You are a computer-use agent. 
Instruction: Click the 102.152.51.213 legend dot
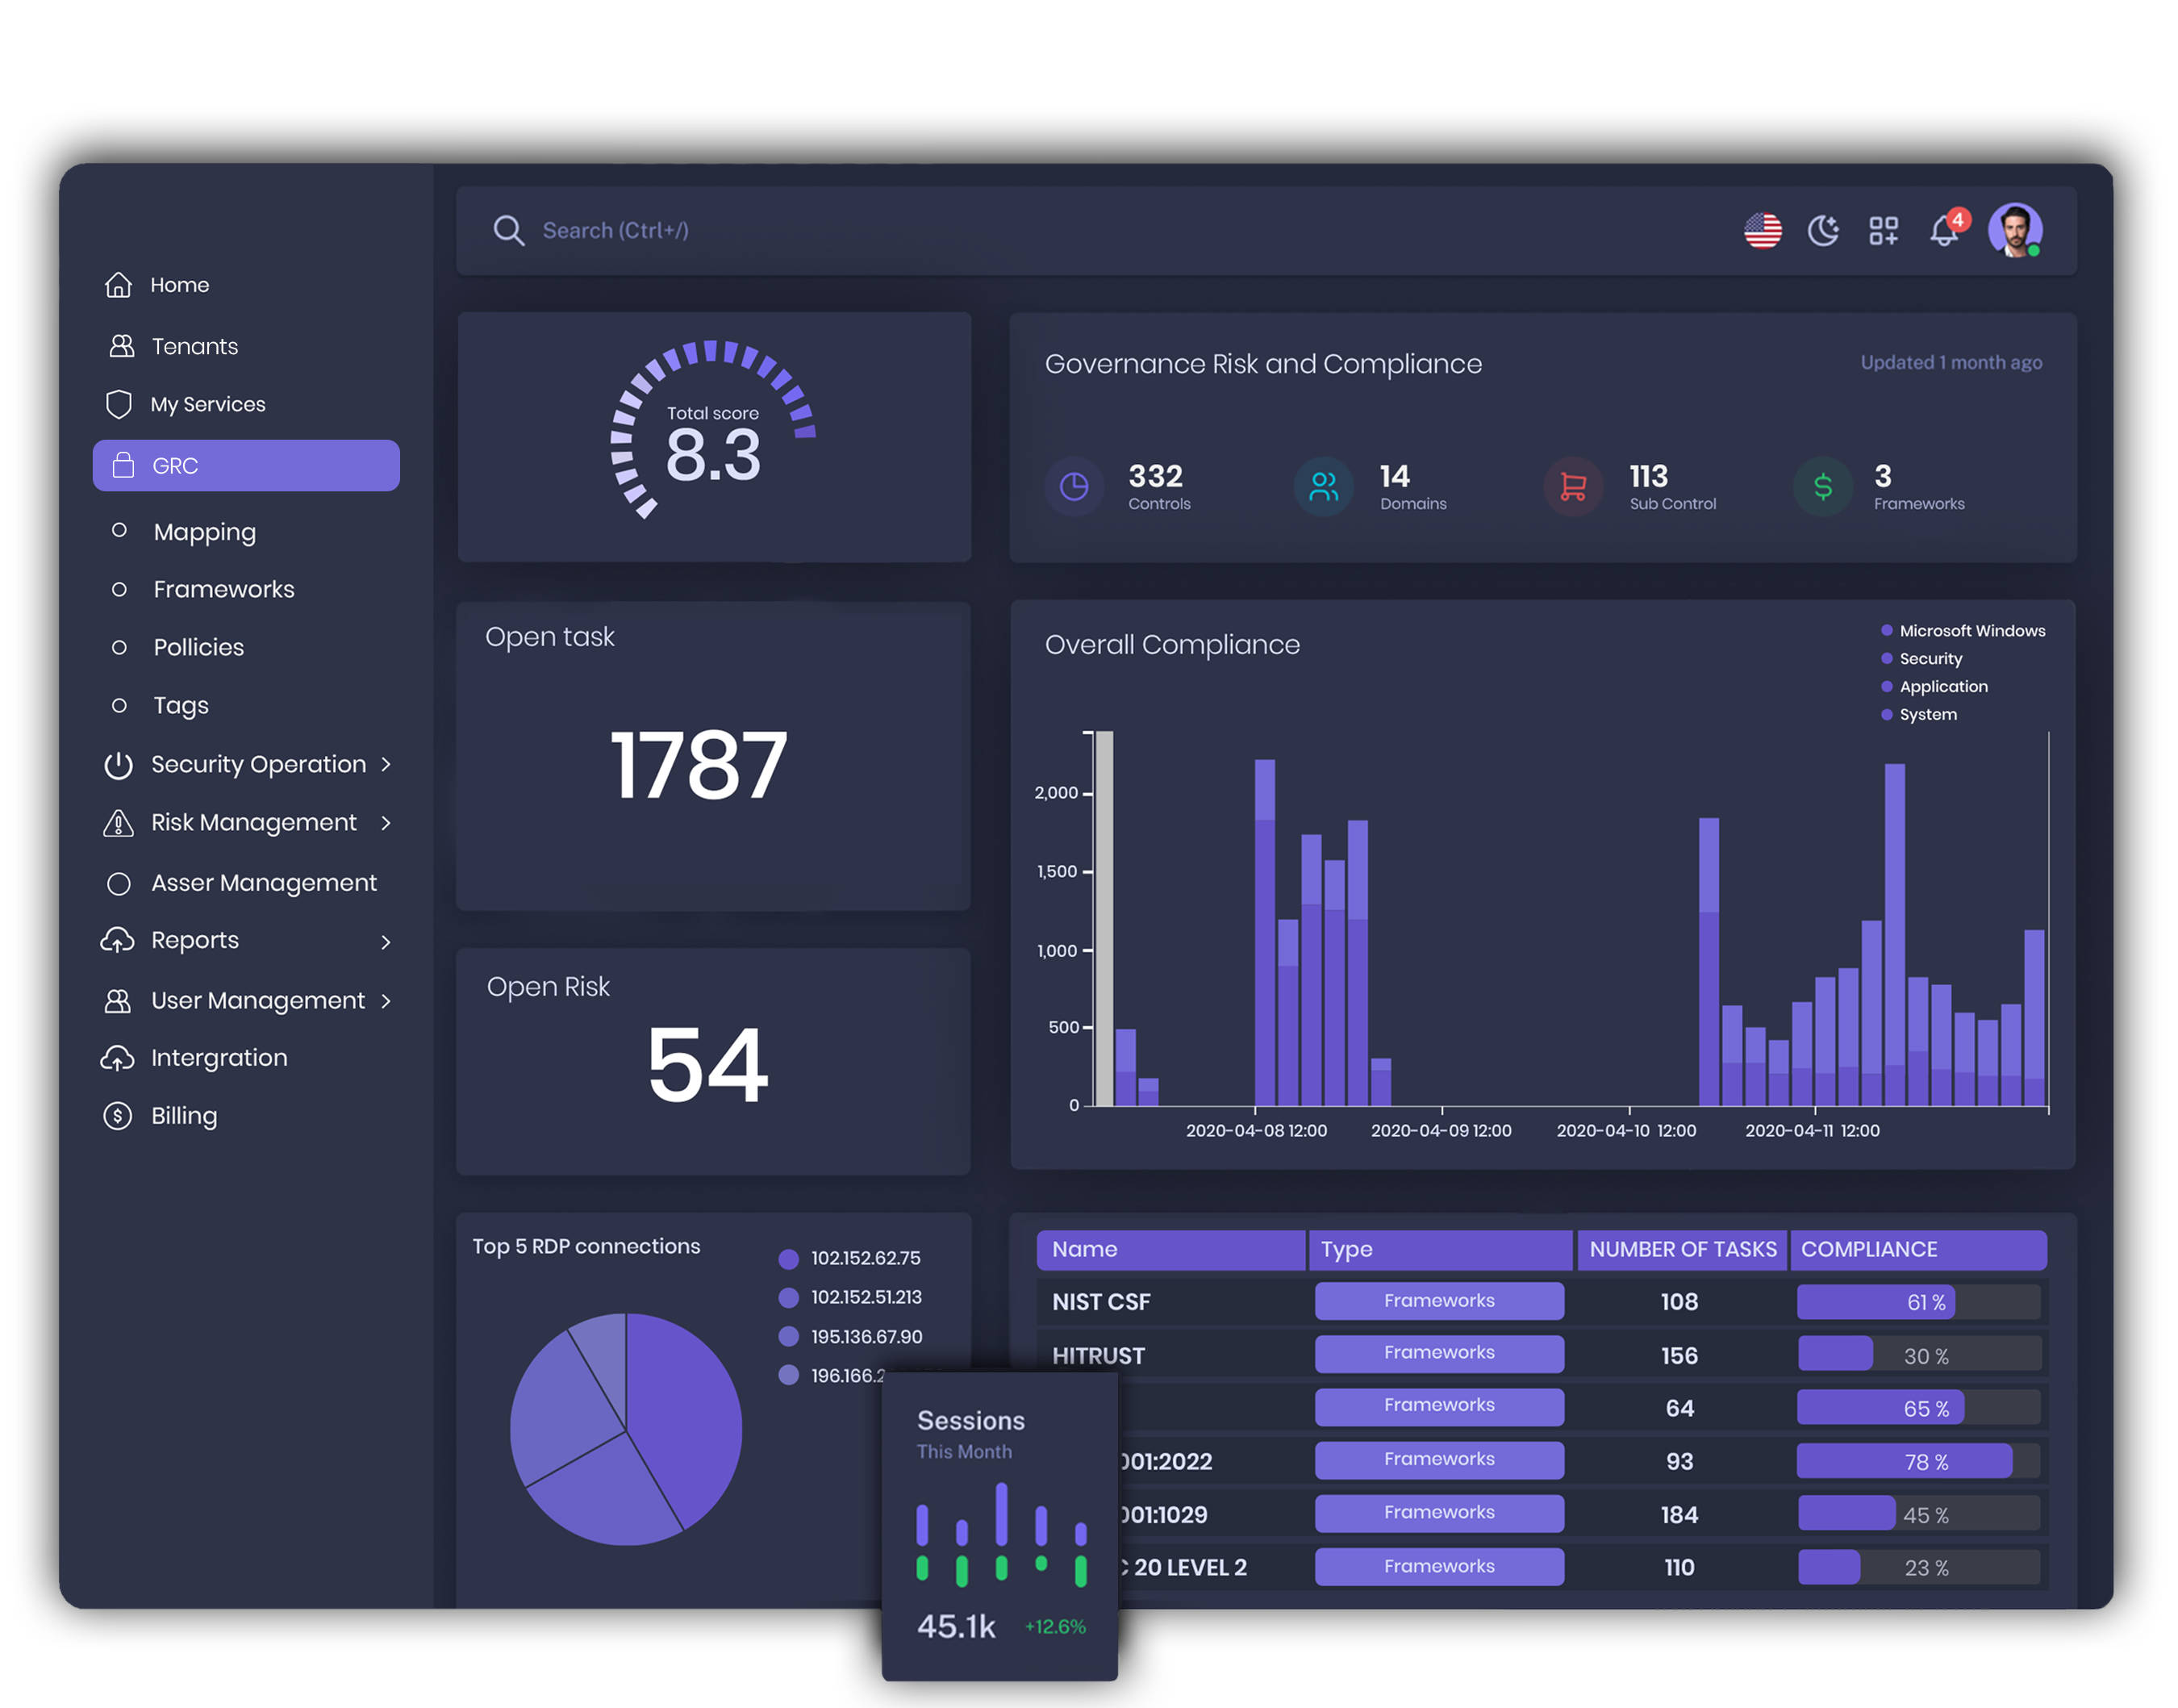[x=789, y=1298]
